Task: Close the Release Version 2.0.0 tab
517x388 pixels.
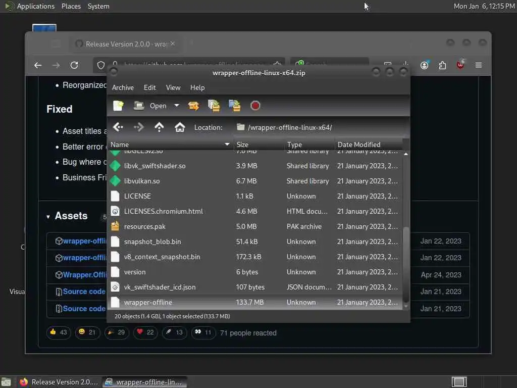Action: click(x=173, y=43)
